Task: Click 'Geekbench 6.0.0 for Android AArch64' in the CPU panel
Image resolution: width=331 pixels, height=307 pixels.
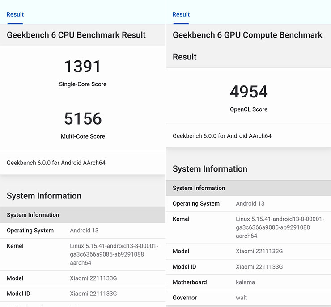Action: [x=56, y=163]
